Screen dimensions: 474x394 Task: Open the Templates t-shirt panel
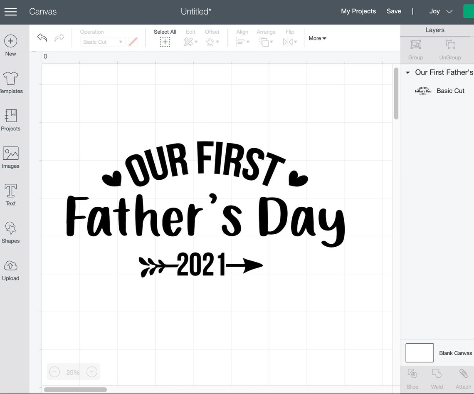pos(11,82)
